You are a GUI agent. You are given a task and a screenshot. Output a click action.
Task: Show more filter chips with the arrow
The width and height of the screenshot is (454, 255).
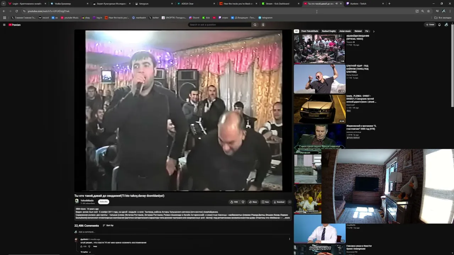click(x=373, y=31)
